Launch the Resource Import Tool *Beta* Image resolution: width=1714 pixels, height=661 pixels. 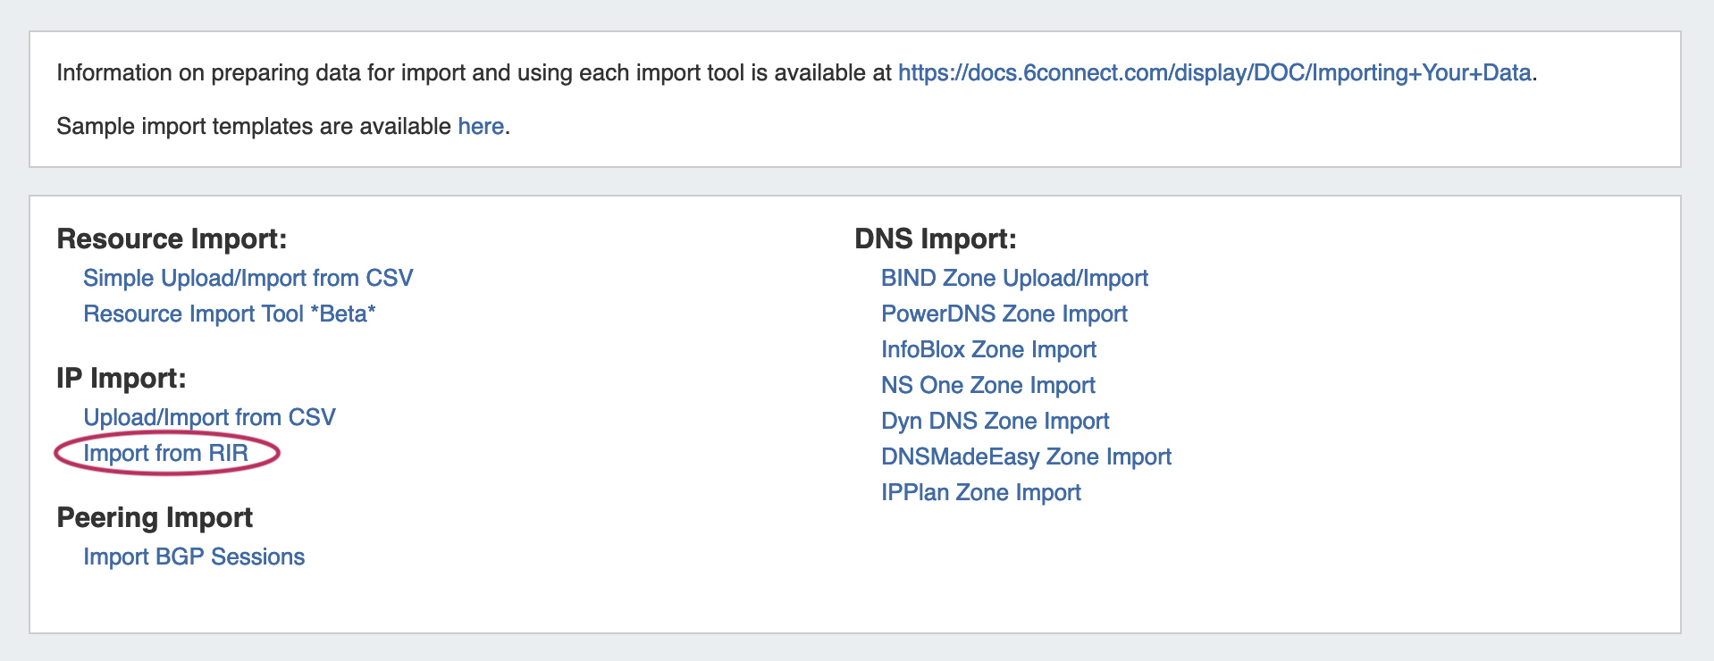[x=229, y=314]
